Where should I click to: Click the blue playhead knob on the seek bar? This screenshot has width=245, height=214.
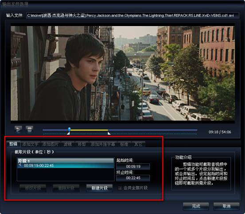click(x=69, y=129)
